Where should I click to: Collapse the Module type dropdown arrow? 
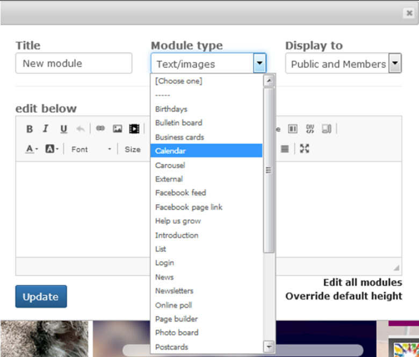[x=259, y=63]
